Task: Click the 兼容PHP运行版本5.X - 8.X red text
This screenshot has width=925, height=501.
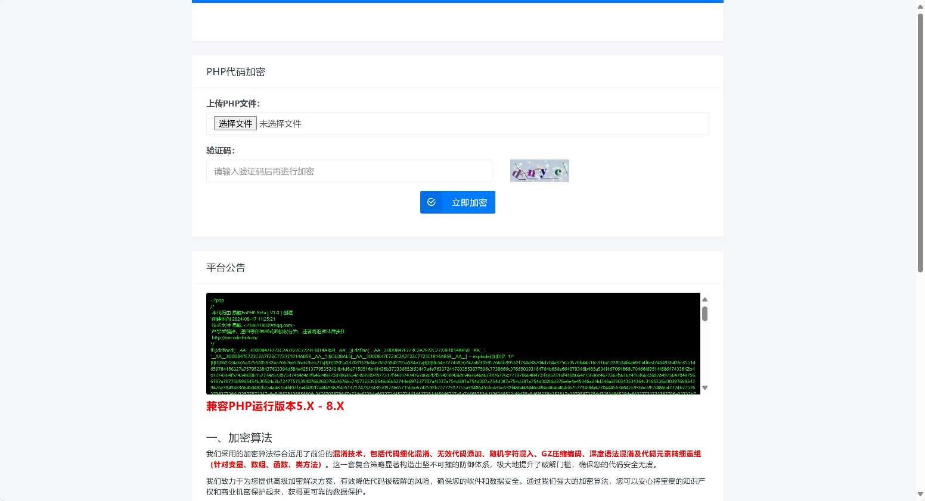Action: pyautogui.click(x=275, y=406)
